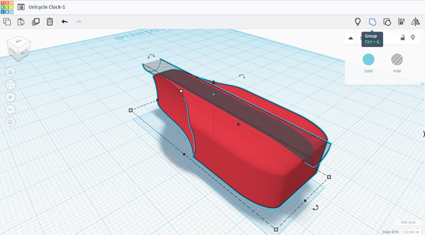This screenshot has width=425, height=235.
Task: Open the Snap Grid dropdown
Action: pos(411,232)
